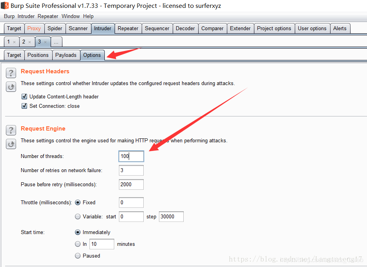Open the Intruder menu
The width and height of the screenshot is (367, 267).
tap(26, 16)
